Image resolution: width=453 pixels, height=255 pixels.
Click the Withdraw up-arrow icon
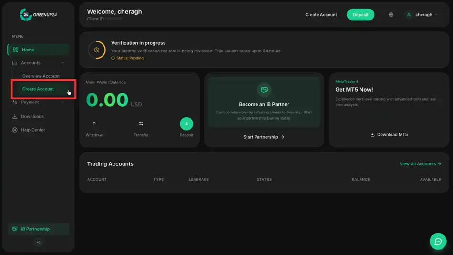[x=94, y=124]
